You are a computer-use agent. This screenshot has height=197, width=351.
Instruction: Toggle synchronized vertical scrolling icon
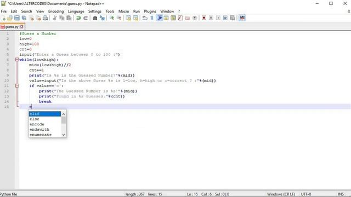128,18
